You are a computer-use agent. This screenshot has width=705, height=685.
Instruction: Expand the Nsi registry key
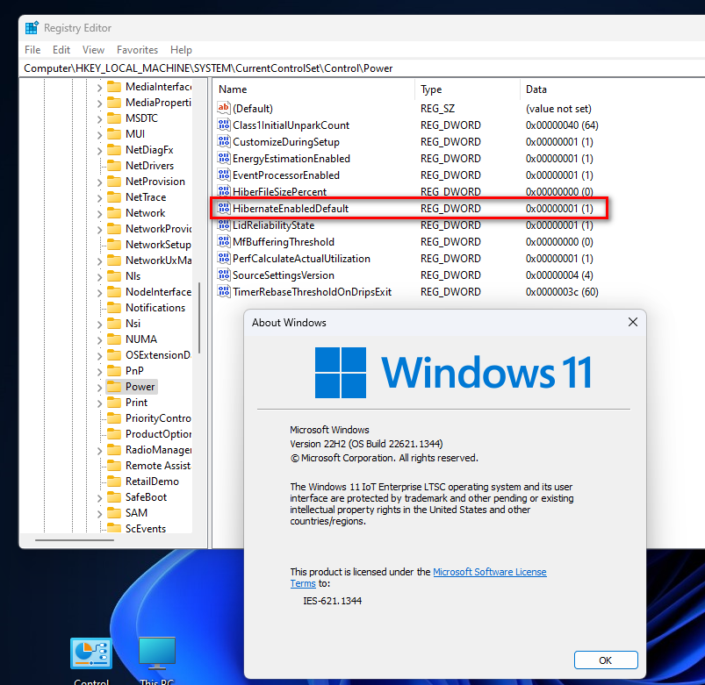pyautogui.click(x=99, y=324)
